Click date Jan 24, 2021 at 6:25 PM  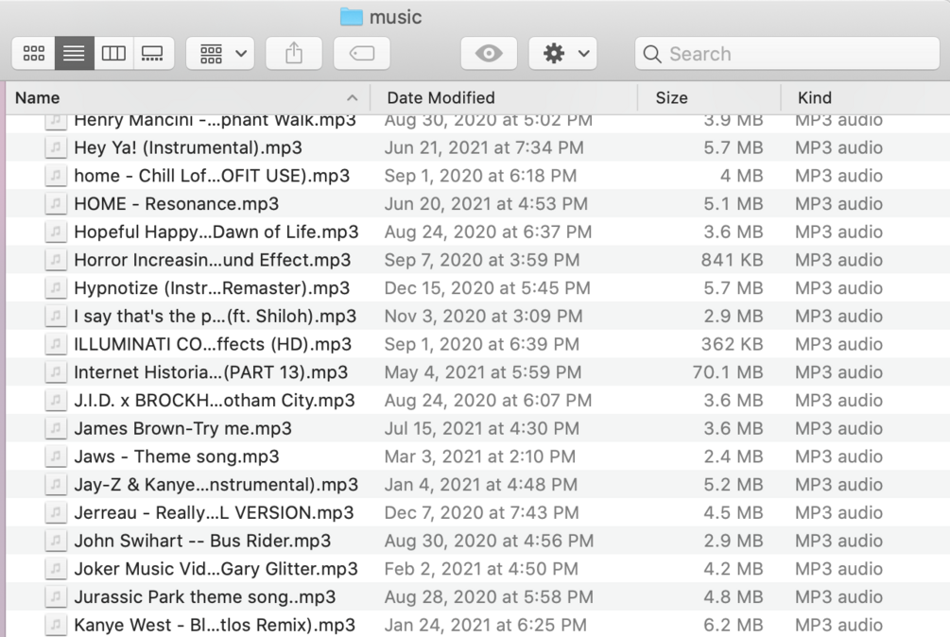click(485, 625)
